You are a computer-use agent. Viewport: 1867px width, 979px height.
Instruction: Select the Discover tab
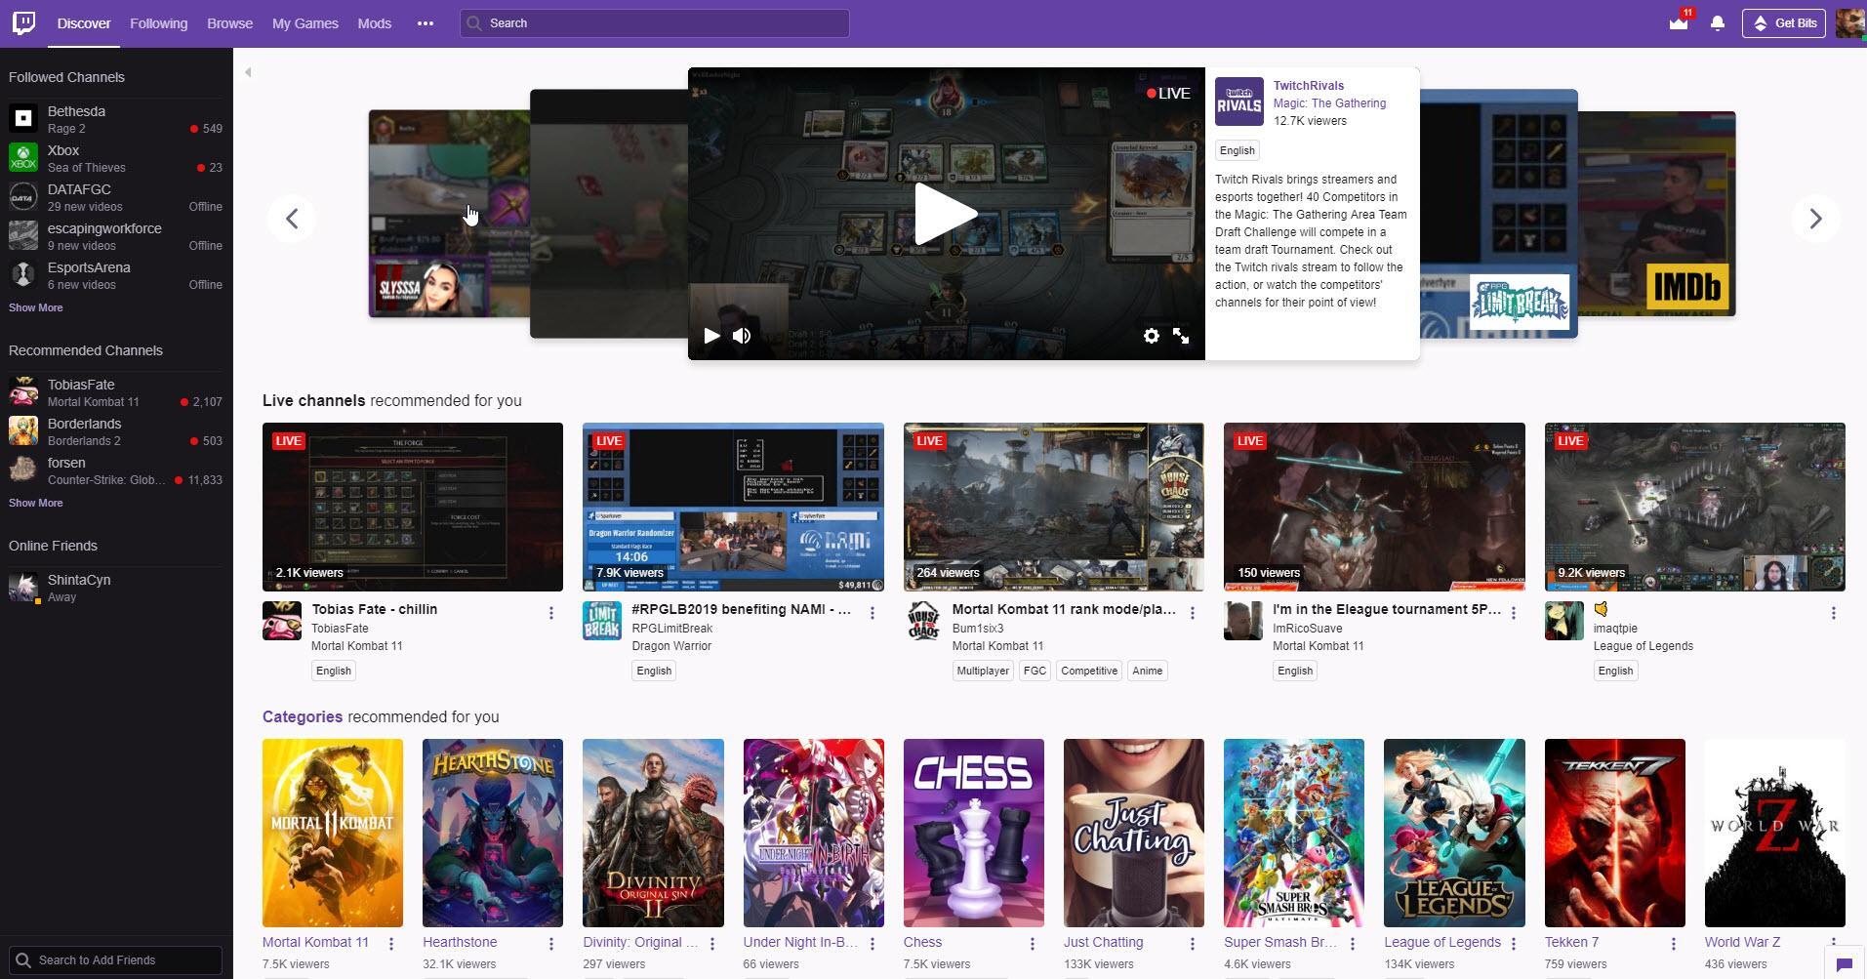coord(84,23)
